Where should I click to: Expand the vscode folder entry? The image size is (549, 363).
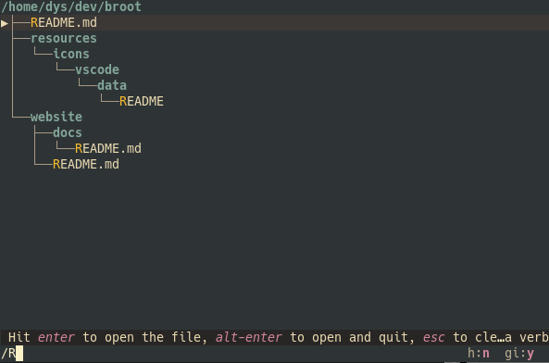(x=97, y=70)
